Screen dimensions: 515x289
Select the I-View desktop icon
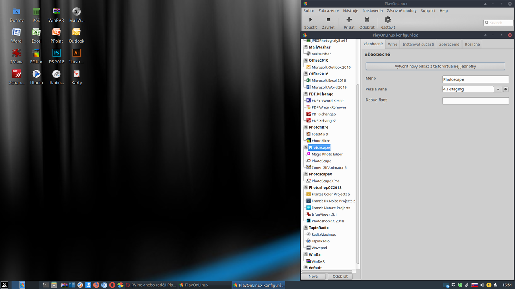(16, 53)
